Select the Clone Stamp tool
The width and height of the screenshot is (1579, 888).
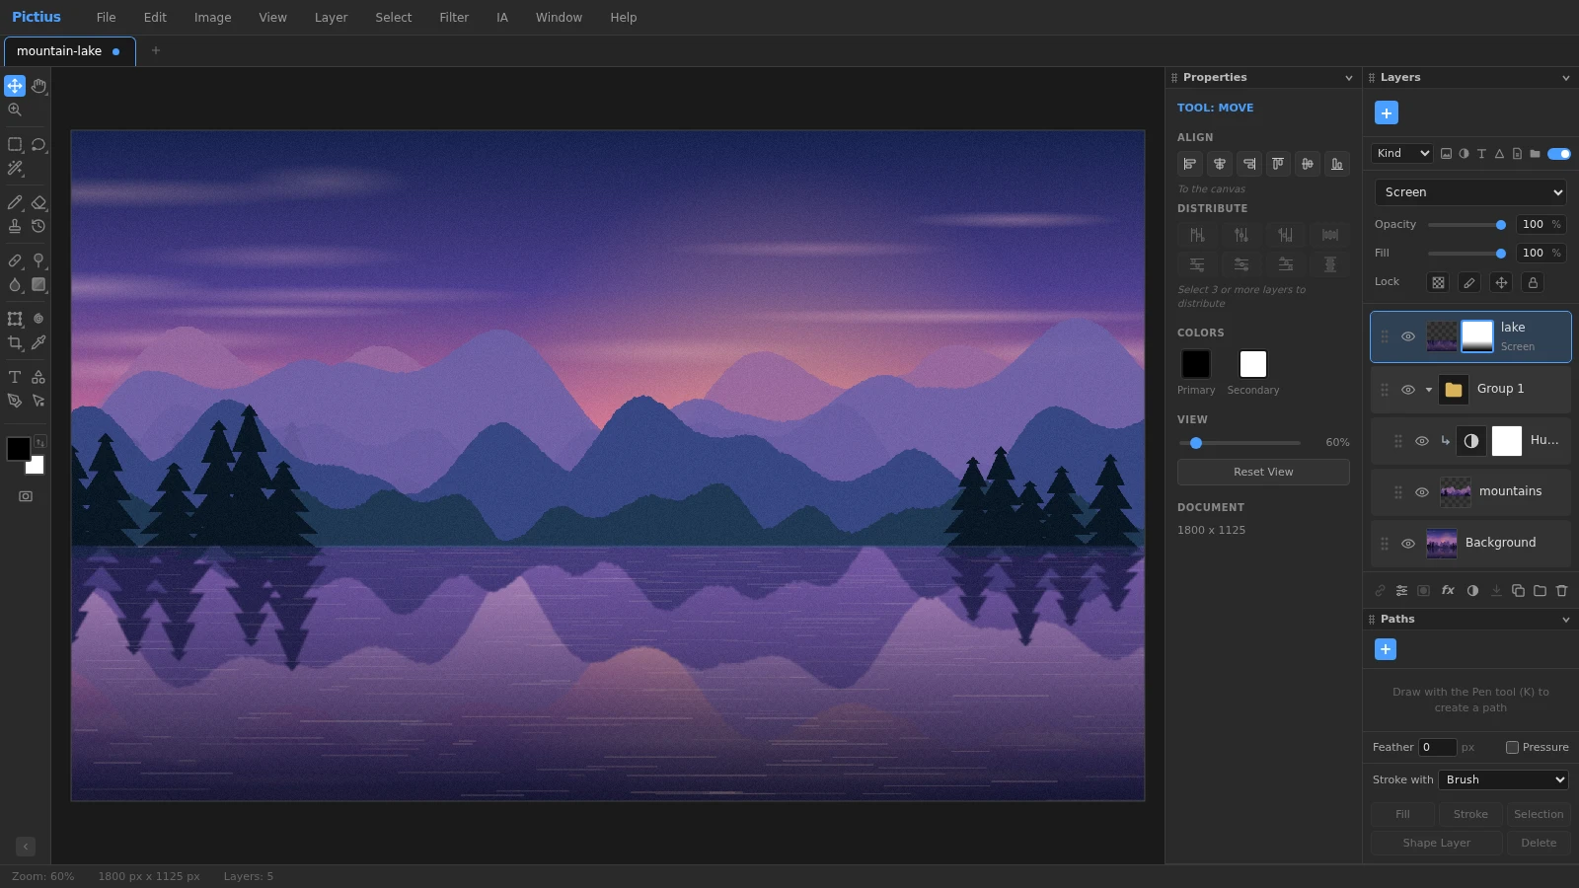point(15,226)
